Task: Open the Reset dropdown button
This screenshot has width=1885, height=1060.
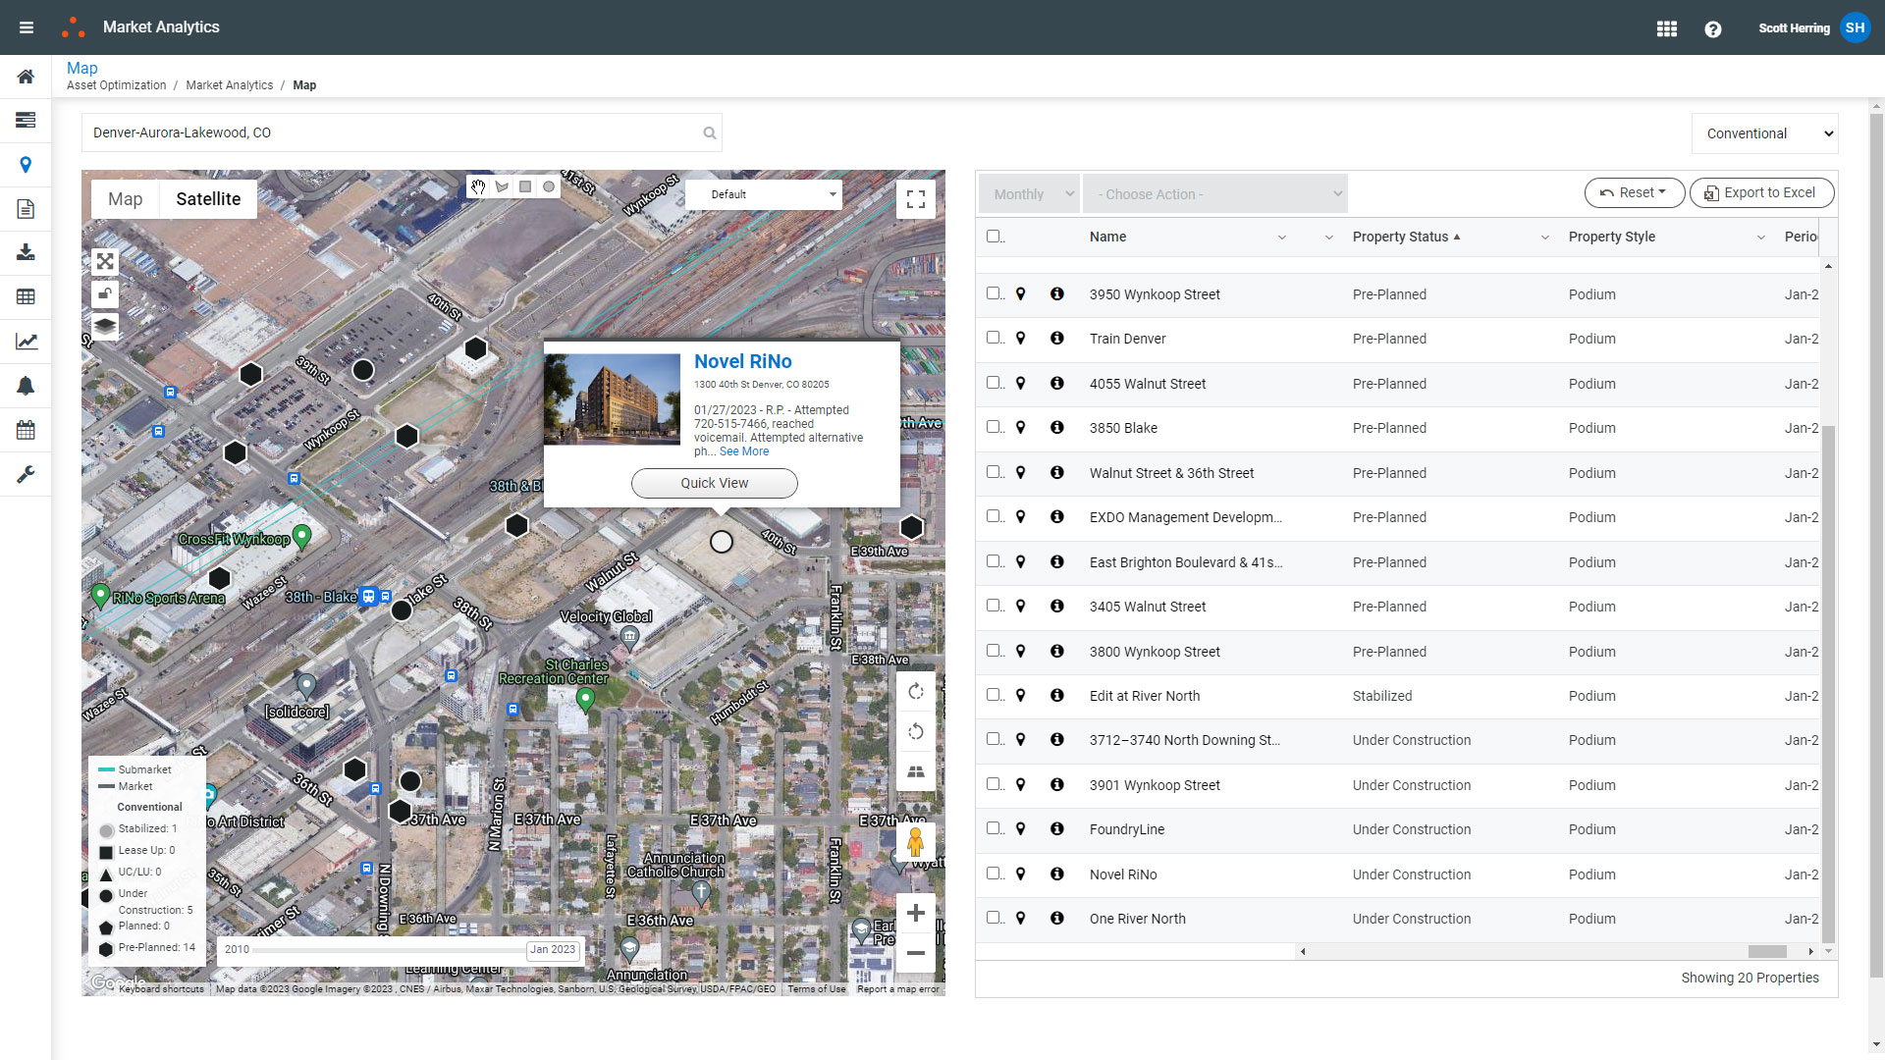Action: coord(1634,193)
